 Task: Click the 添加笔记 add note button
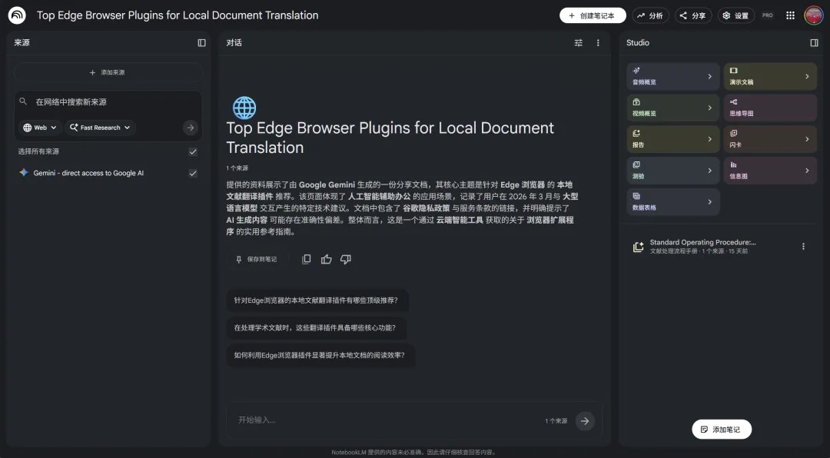[722, 430]
